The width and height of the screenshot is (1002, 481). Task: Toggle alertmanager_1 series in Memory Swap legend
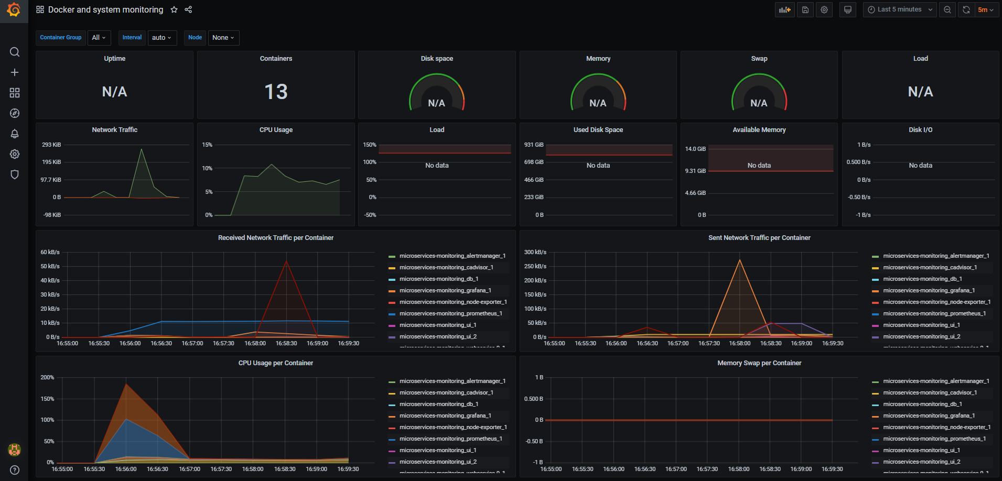936,381
